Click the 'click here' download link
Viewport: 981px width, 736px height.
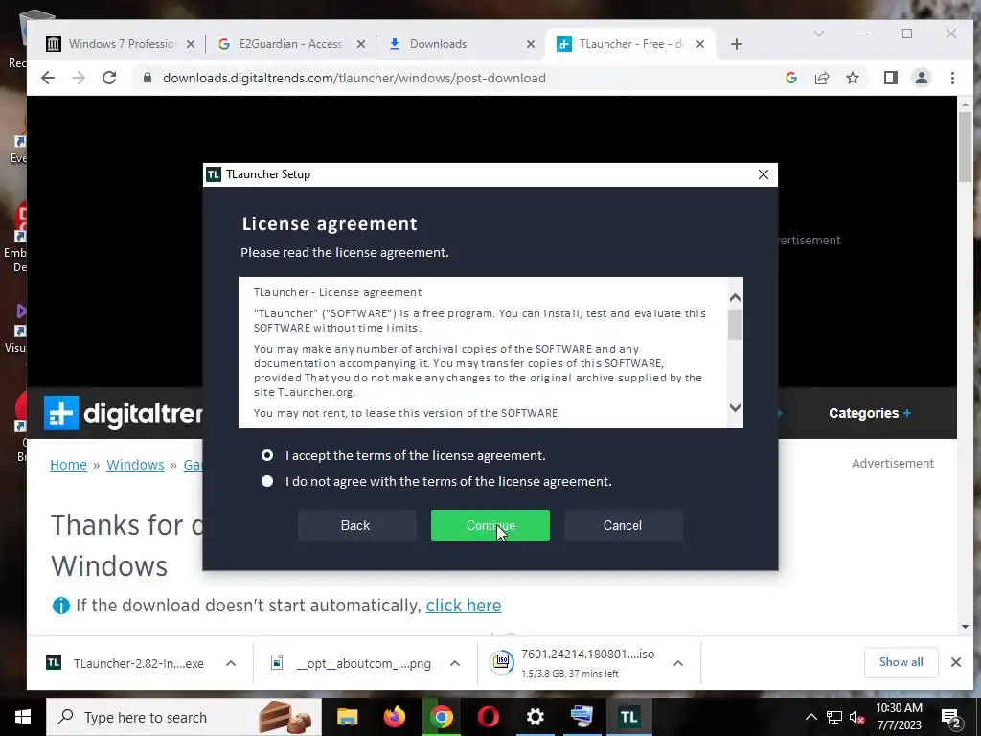464,606
